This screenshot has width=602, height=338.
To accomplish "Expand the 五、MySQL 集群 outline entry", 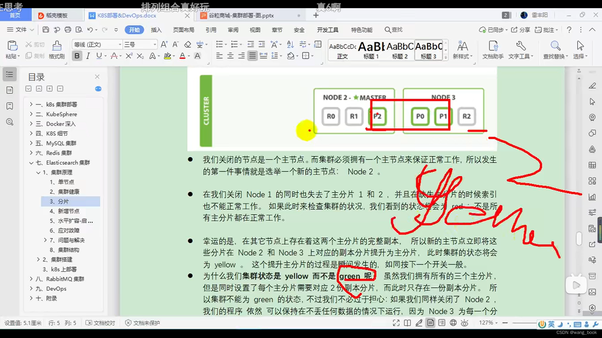I will tap(31, 143).
